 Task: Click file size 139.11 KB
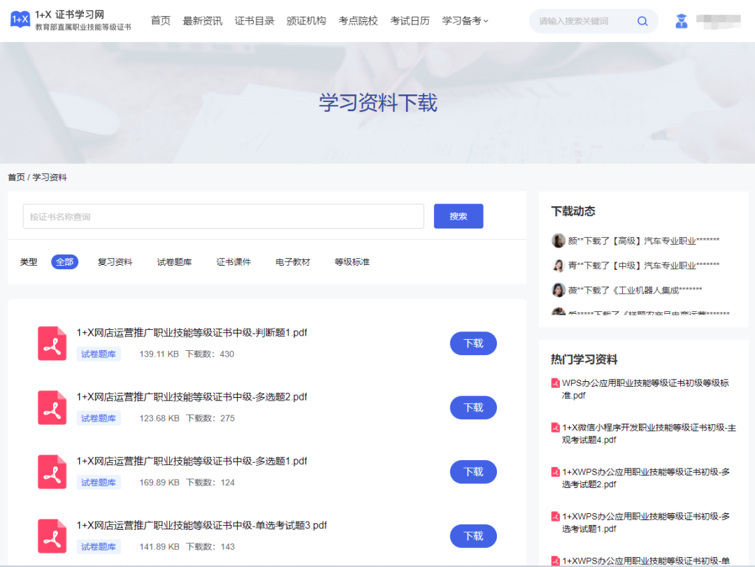tap(159, 354)
